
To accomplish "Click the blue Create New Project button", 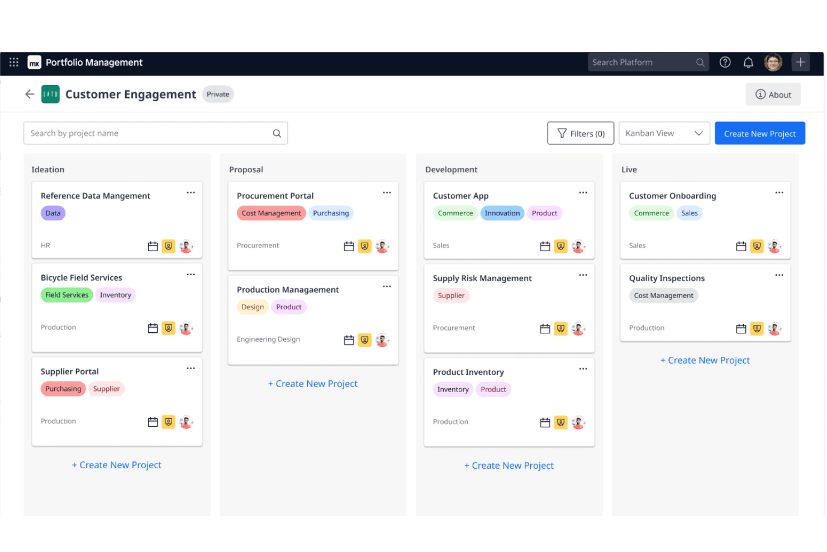I will pyautogui.click(x=759, y=133).
